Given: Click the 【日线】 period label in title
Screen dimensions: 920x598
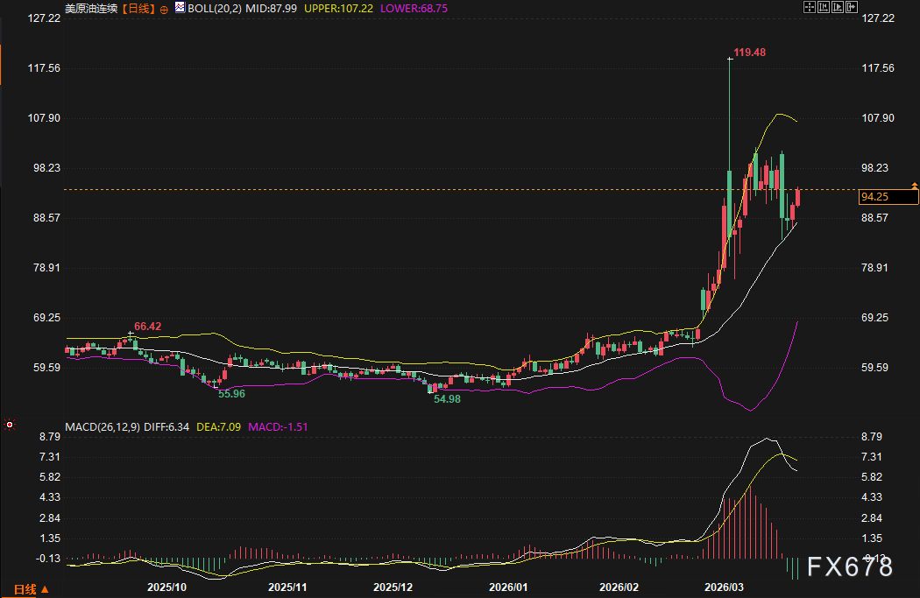Looking at the screenshot, I should coord(138,8).
